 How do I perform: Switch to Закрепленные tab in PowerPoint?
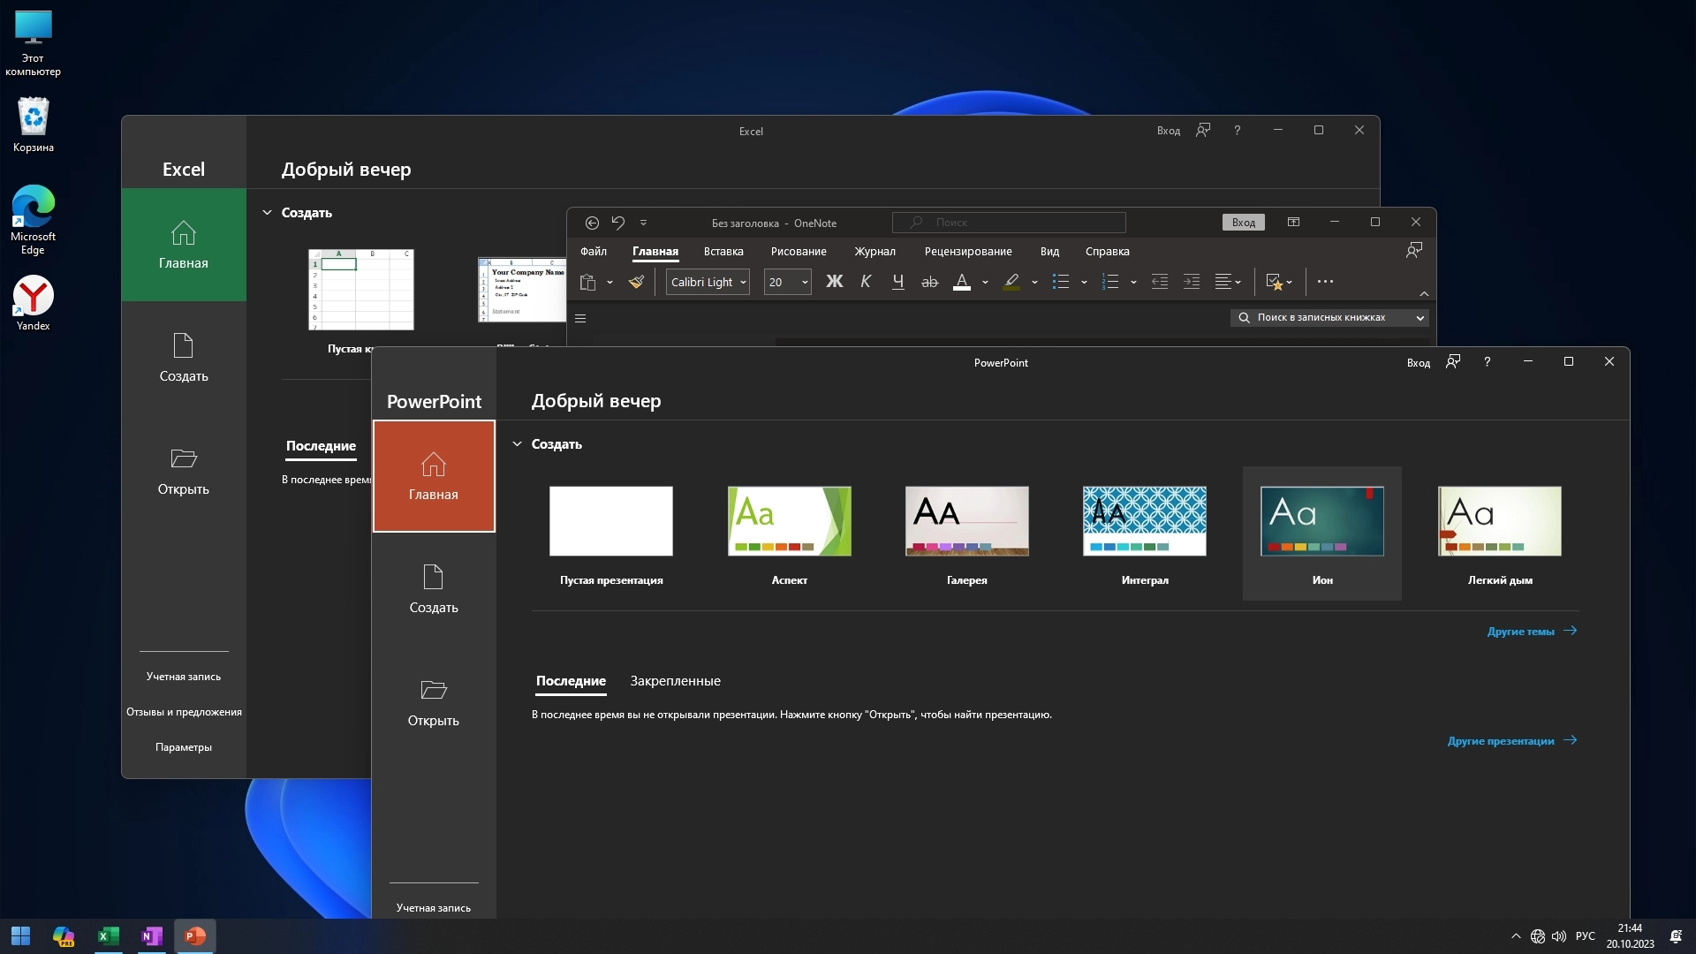click(x=675, y=681)
